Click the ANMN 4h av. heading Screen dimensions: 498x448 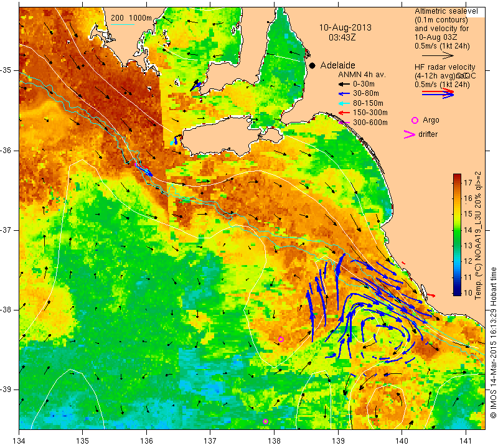pos(362,75)
